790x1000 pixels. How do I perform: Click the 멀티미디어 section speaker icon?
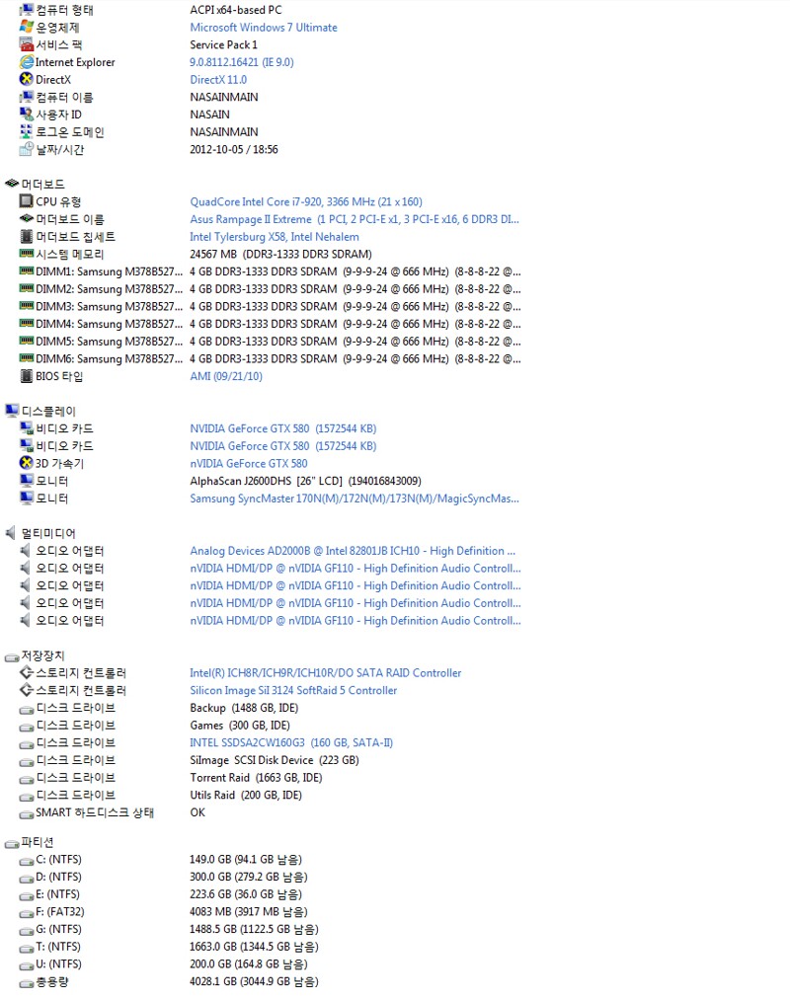(12, 532)
